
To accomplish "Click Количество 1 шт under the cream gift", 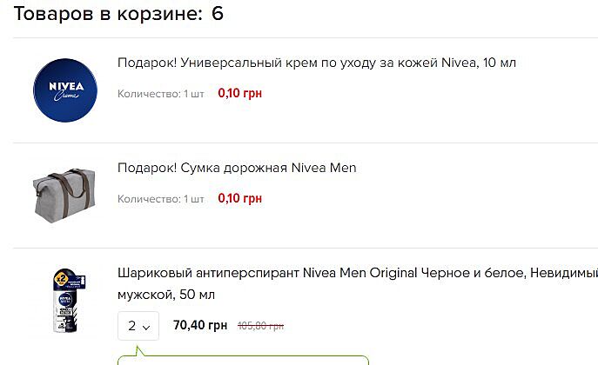I will click(161, 94).
